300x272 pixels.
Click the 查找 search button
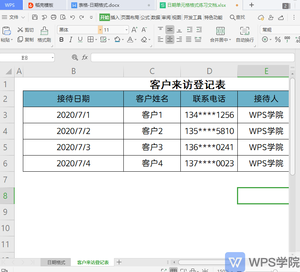pos(237,17)
